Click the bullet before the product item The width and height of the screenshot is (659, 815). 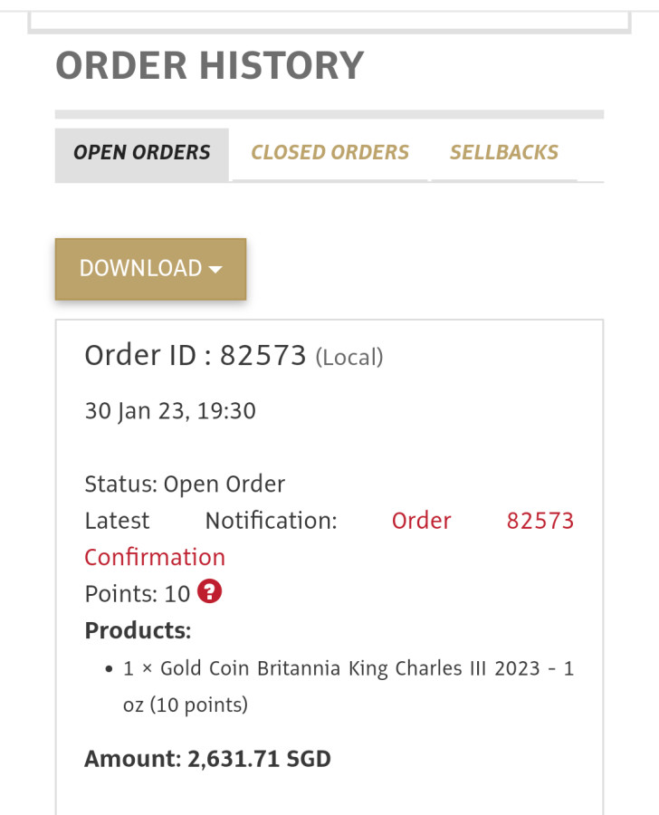point(109,670)
